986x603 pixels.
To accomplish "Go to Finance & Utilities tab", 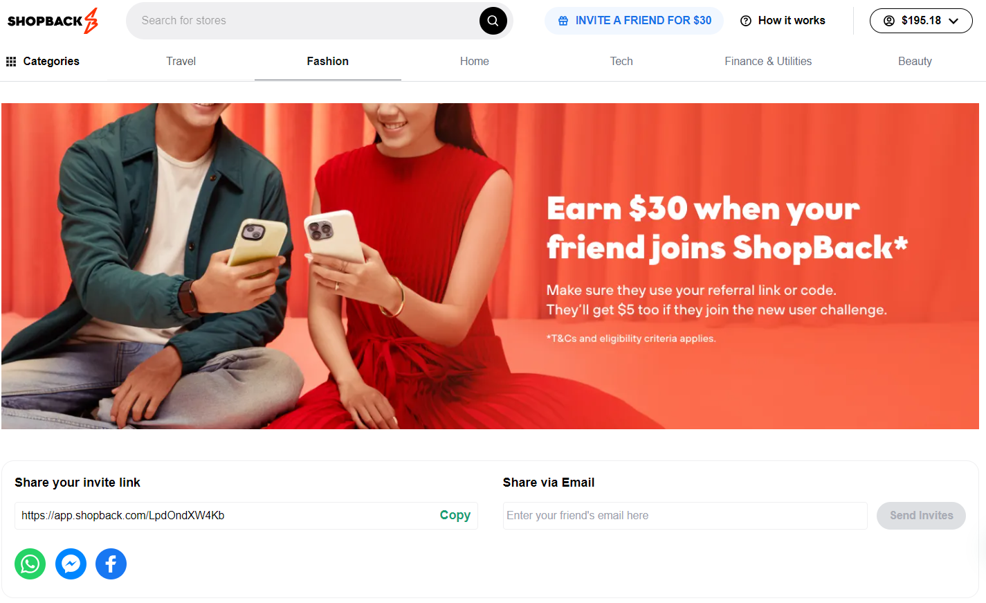I will coord(768,62).
